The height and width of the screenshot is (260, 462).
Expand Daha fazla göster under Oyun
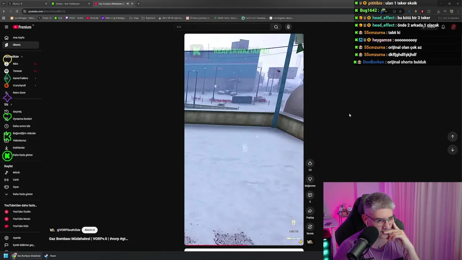20,194
